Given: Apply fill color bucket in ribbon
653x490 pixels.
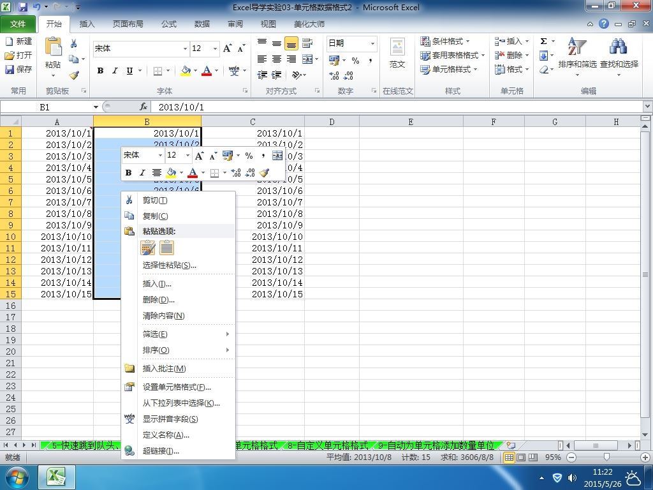Looking at the screenshot, I should click(x=186, y=71).
